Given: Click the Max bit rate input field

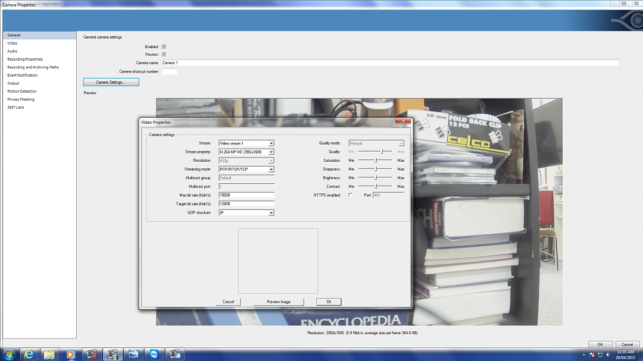Looking at the screenshot, I should pyautogui.click(x=246, y=195).
